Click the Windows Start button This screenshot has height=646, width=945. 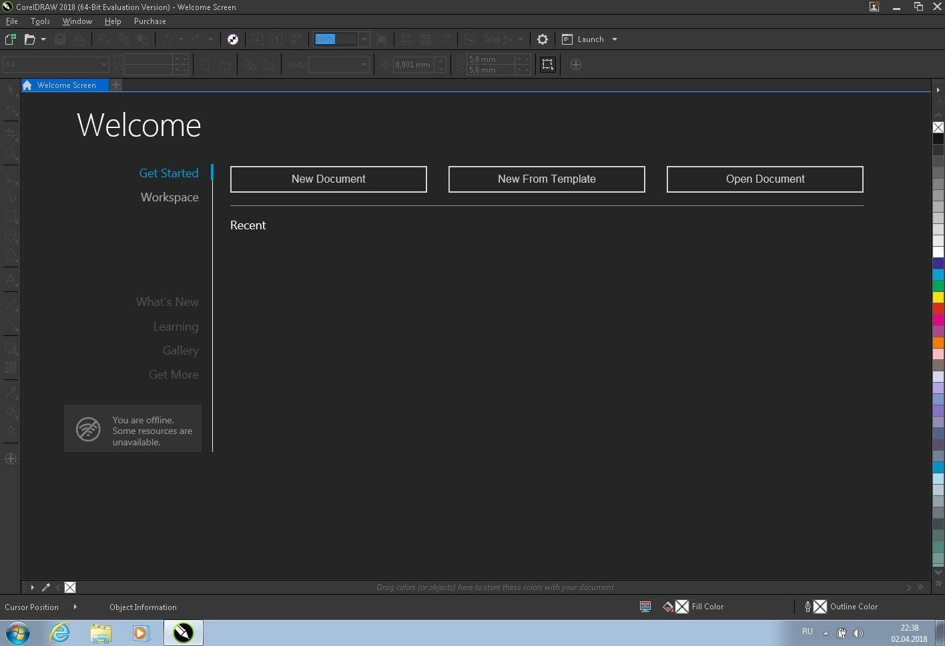click(17, 633)
